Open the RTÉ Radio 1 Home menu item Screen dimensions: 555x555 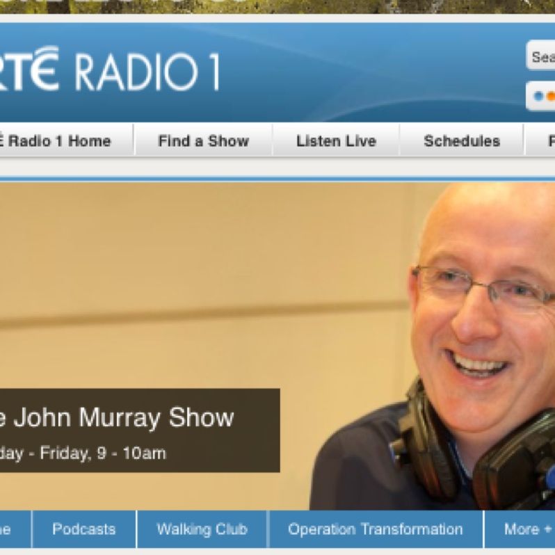[67, 140]
